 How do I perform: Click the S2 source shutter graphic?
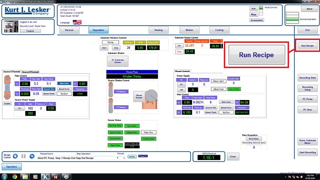point(110,90)
